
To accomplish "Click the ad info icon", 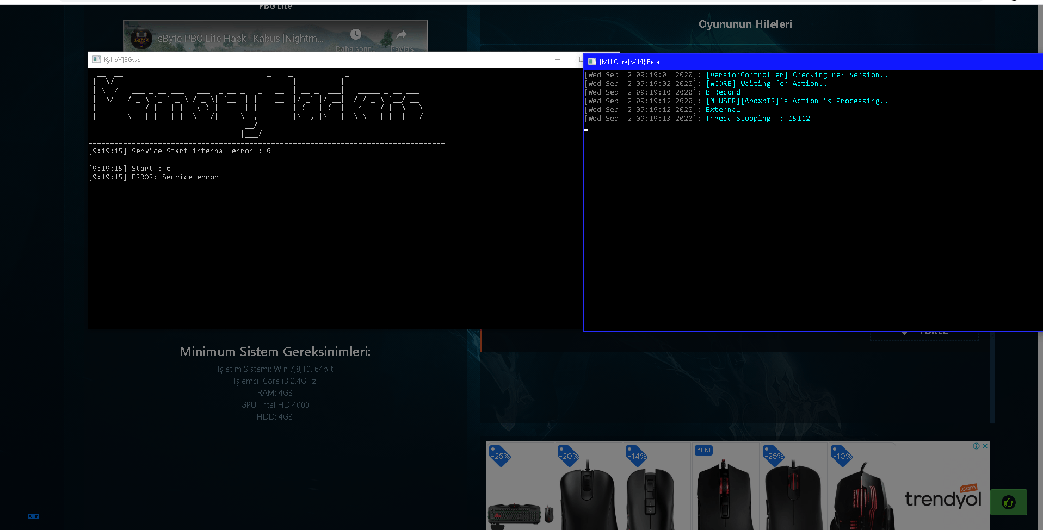I will [x=977, y=446].
